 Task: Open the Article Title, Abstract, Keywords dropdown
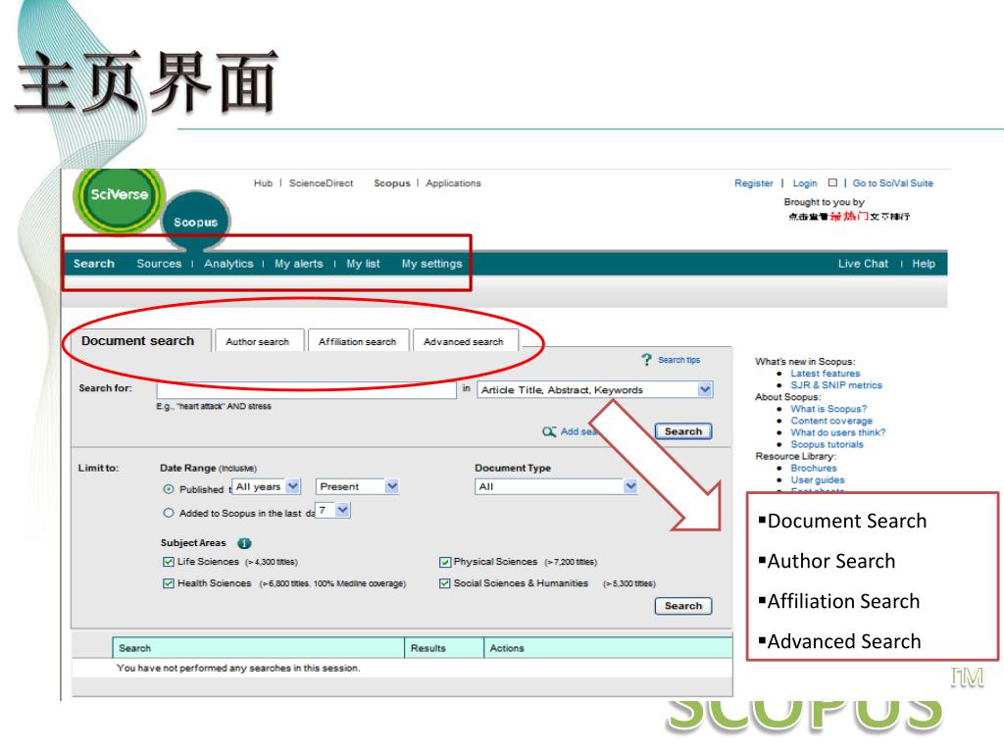coord(595,389)
